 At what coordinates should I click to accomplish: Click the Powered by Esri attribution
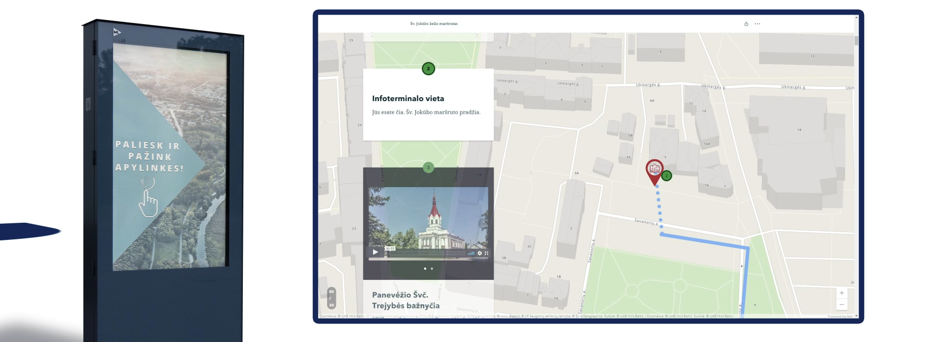(840, 317)
